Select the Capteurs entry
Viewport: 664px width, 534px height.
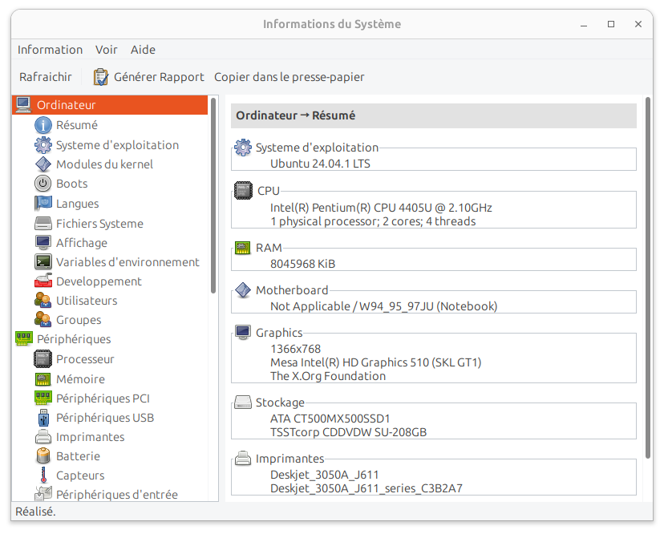tap(80, 475)
